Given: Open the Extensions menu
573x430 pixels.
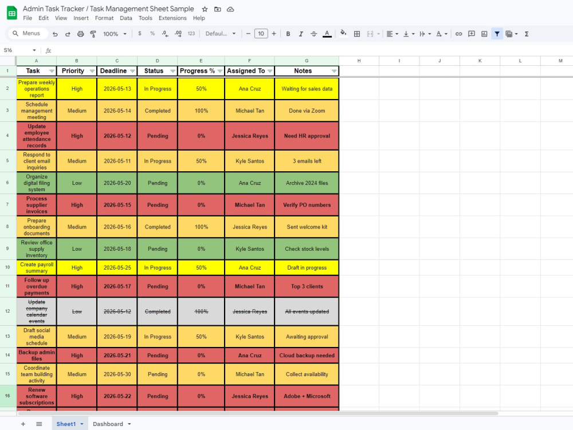Looking at the screenshot, I should 172,18.
